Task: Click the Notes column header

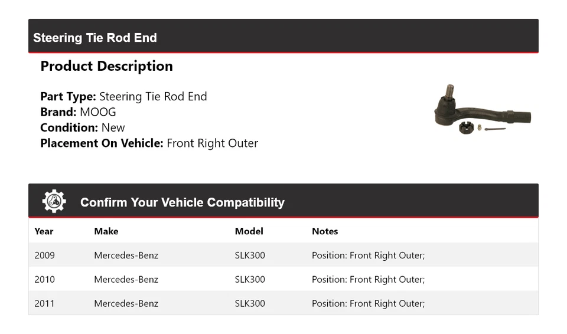Action: pyautogui.click(x=325, y=231)
